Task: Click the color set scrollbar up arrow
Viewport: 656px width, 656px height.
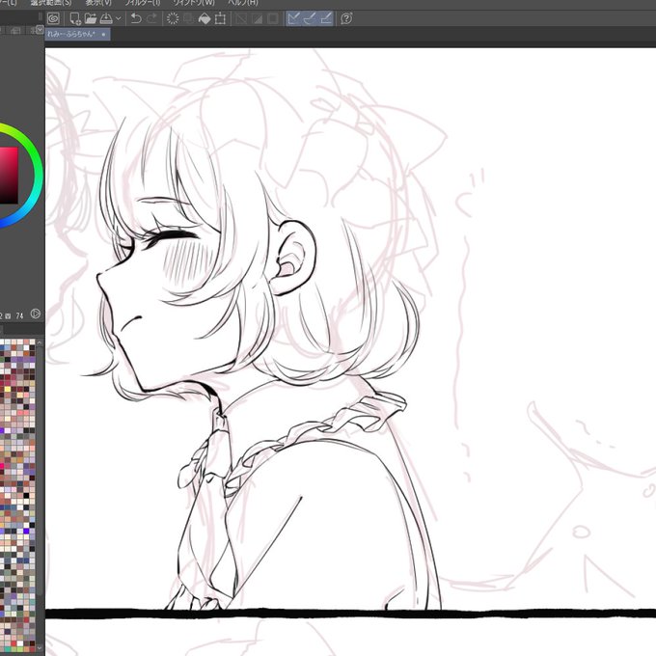Action: pos(40,343)
